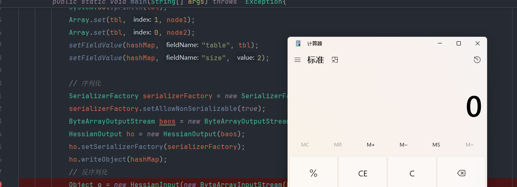Click the percent key
The width and height of the screenshot is (517, 187).
(313, 173)
